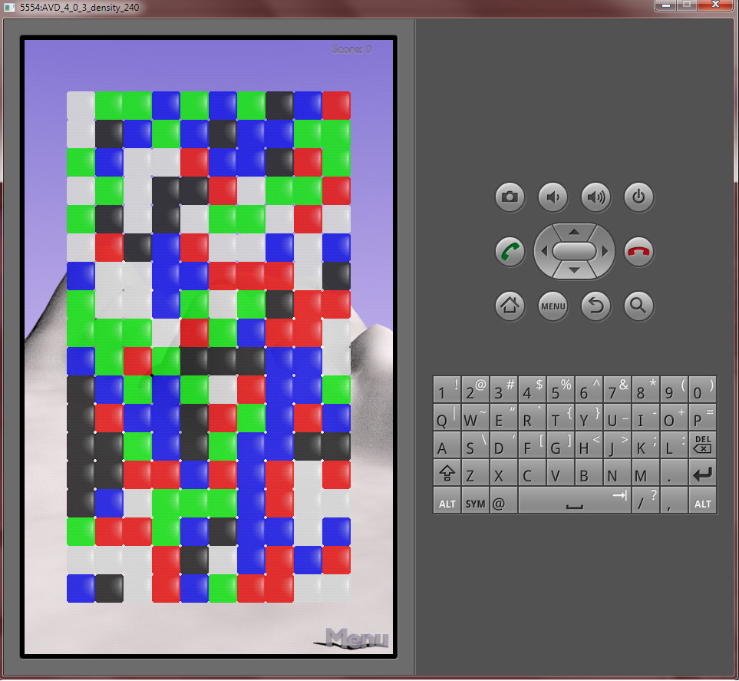Image resolution: width=739 pixels, height=681 pixels.
Task: Click the comma key
Action: pos(674,501)
